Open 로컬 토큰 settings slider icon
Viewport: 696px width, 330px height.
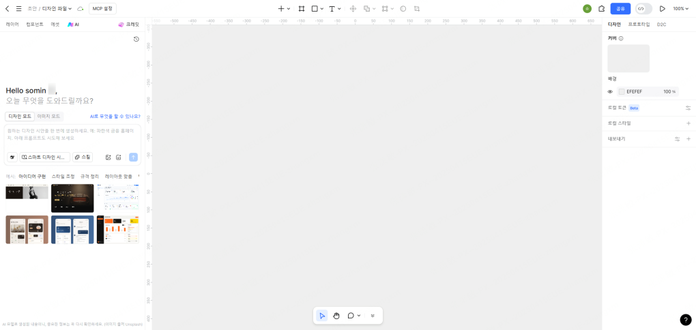tap(688, 108)
